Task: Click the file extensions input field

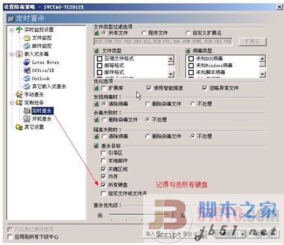Action: point(163,41)
